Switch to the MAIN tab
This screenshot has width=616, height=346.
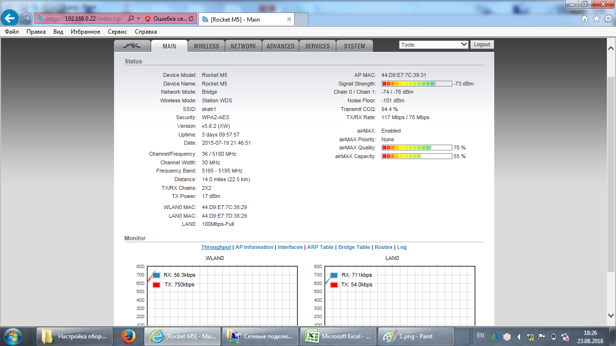click(x=169, y=46)
